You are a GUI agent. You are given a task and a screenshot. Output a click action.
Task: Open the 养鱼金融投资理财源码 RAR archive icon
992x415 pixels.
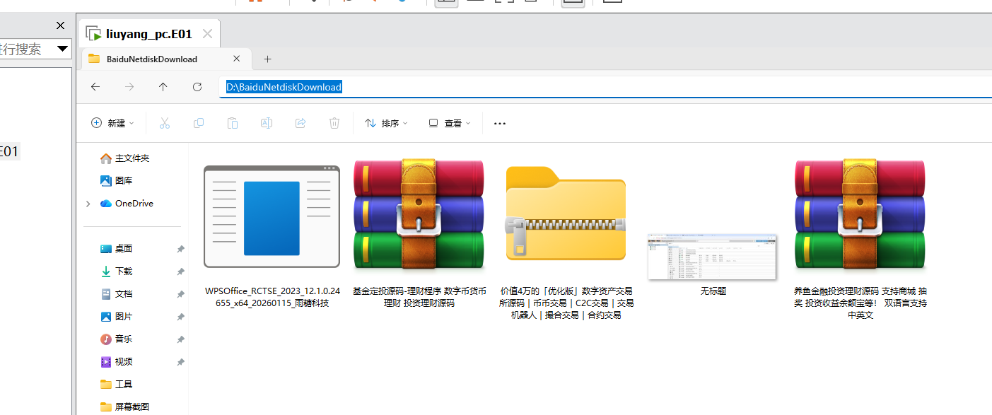tap(860, 215)
